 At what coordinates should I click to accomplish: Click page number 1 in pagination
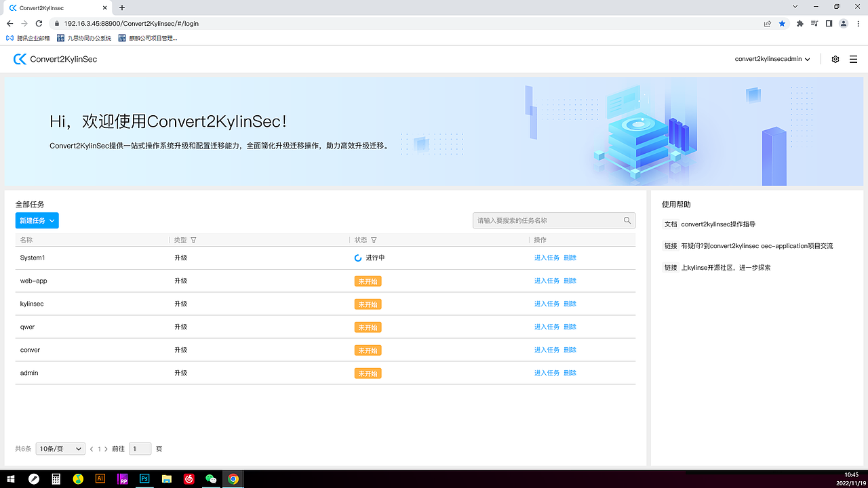[x=99, y=449]
